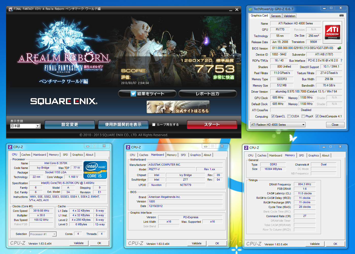355x254 pixels.
Task: Click the ATI Radeon logo in GPU-Z
Action: (332, 32)
